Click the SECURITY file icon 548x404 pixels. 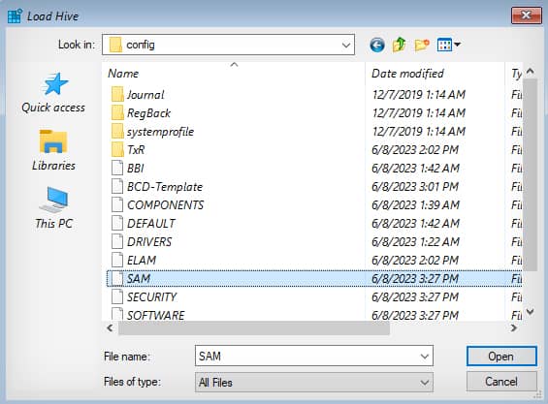coord(117,297)
